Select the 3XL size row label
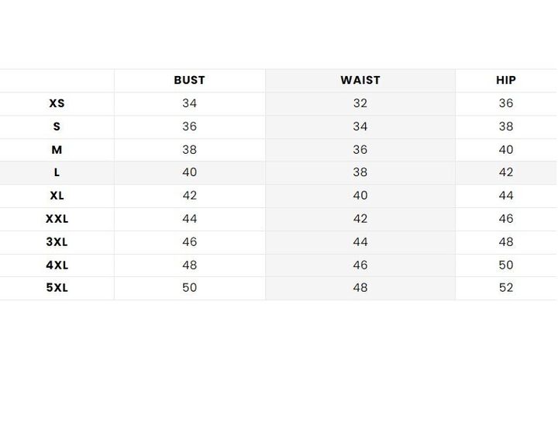 pyautogui.click(x=57, y=242)
